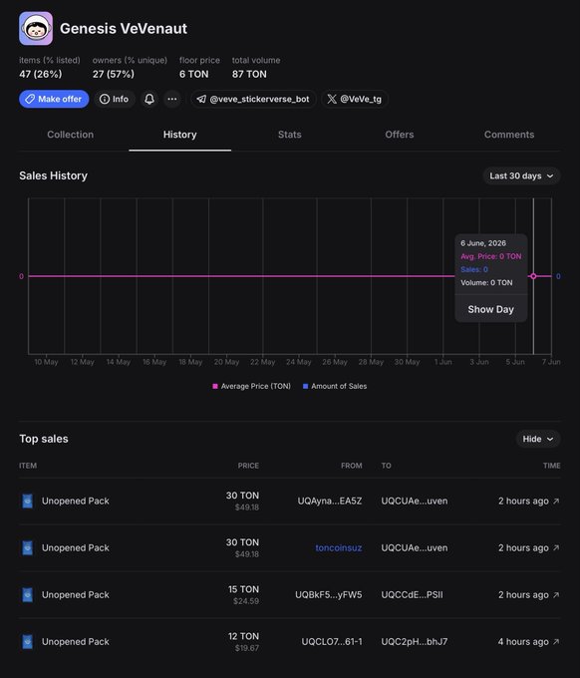
Task: Switch to the Collection tab
Action: [x=71, y=135]
